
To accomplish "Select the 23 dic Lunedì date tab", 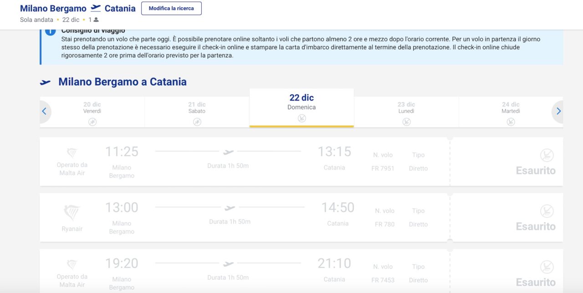I will [x=406, y=112].
